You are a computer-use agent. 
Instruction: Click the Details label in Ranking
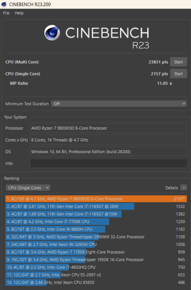(x=172, y=188)
